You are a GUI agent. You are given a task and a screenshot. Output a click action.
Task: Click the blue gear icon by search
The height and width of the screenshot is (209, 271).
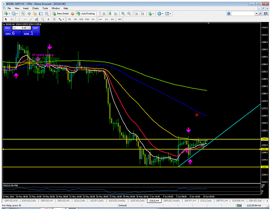point(229,13)
